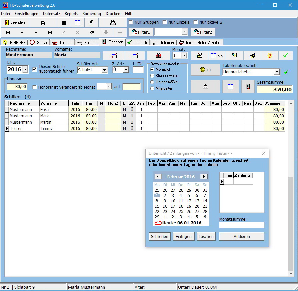Screen dimensions: 298x291
Task: Click the hand with money icon
Action: 252,56
